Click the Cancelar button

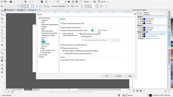click(118, 76)
